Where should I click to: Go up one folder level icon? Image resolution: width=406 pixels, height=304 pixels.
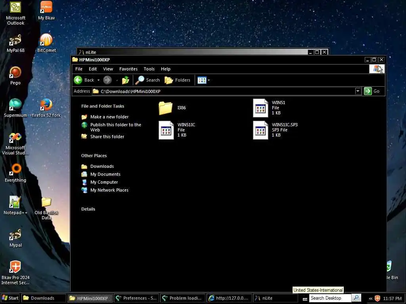(x=126, y=80)
